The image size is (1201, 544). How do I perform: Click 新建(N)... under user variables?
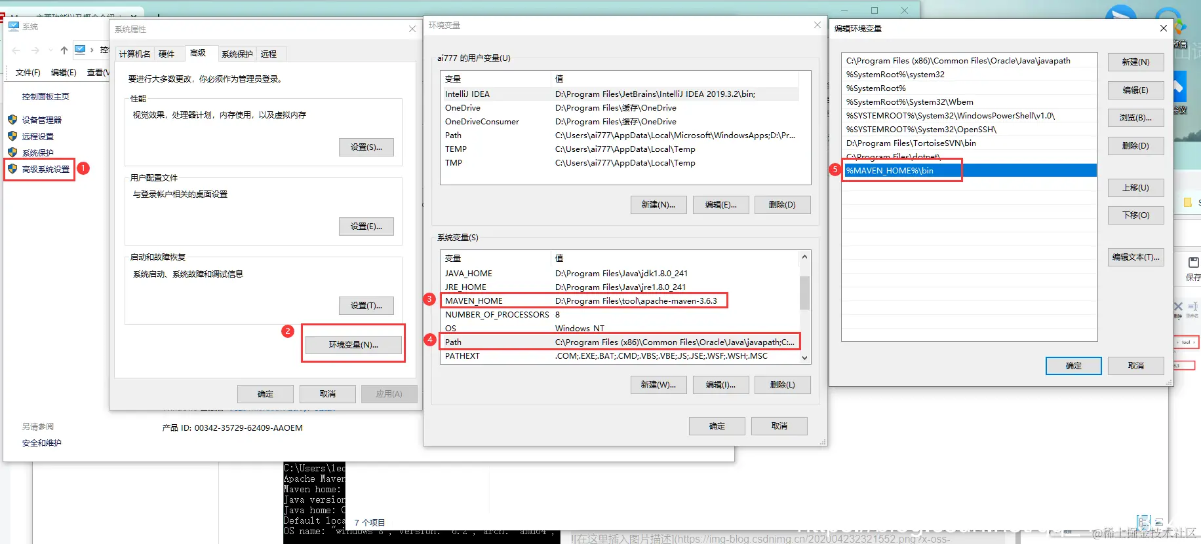tap(658, 205)
